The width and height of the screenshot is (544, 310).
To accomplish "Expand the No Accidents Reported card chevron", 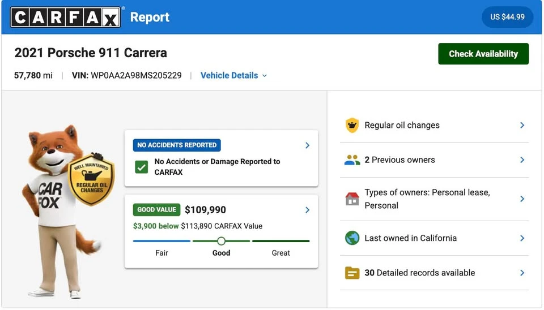I will point(307,145).
